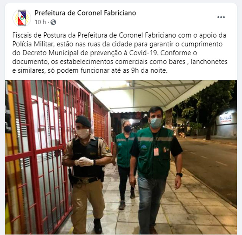Click the globe public audience icon
Screen dimensions: 242x235
tap(53, 22)
